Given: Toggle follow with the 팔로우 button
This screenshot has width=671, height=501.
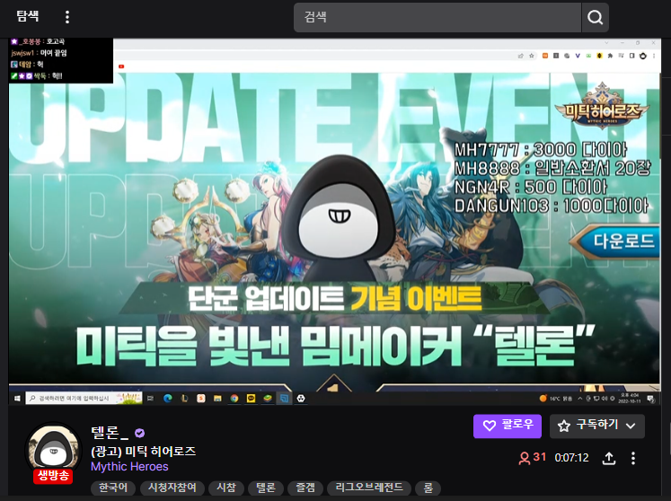Looking at the screenshot, I should click(508, 426).
